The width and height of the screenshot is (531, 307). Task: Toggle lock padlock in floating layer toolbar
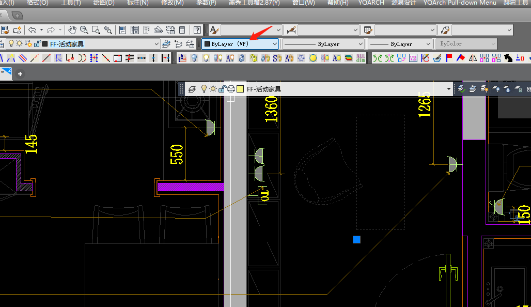coord(222,89)
